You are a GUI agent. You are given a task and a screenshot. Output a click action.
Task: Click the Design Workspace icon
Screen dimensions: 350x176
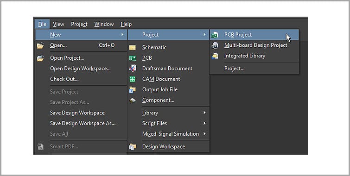pos(133,147)
